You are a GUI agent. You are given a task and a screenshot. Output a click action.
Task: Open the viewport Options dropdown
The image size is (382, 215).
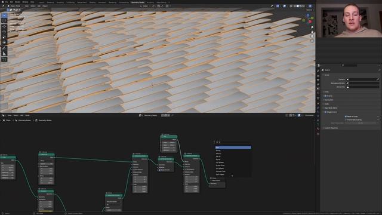[x=310, y=10]
